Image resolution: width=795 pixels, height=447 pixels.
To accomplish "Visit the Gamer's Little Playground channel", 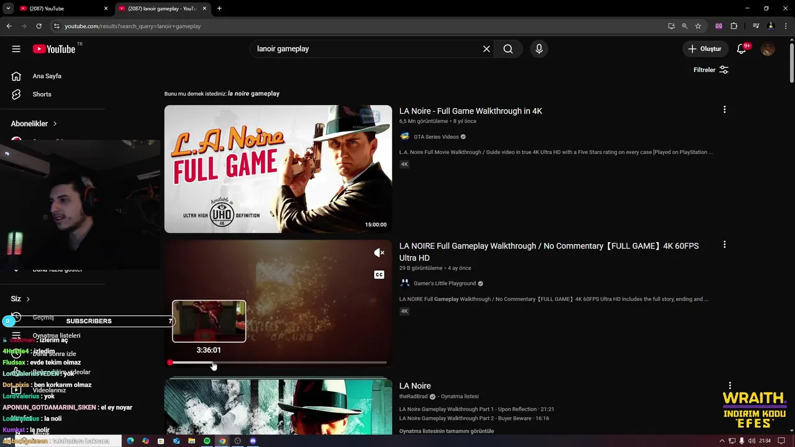I will 445,283.
